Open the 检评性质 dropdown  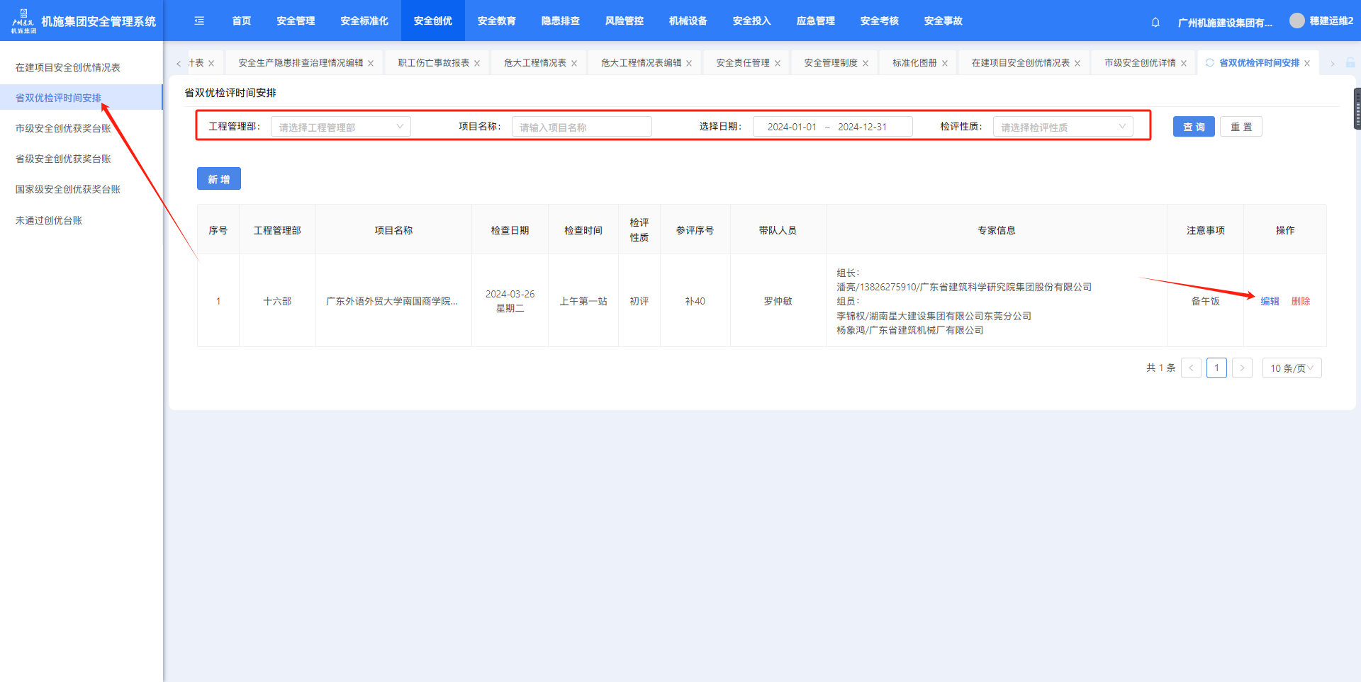1062,127
